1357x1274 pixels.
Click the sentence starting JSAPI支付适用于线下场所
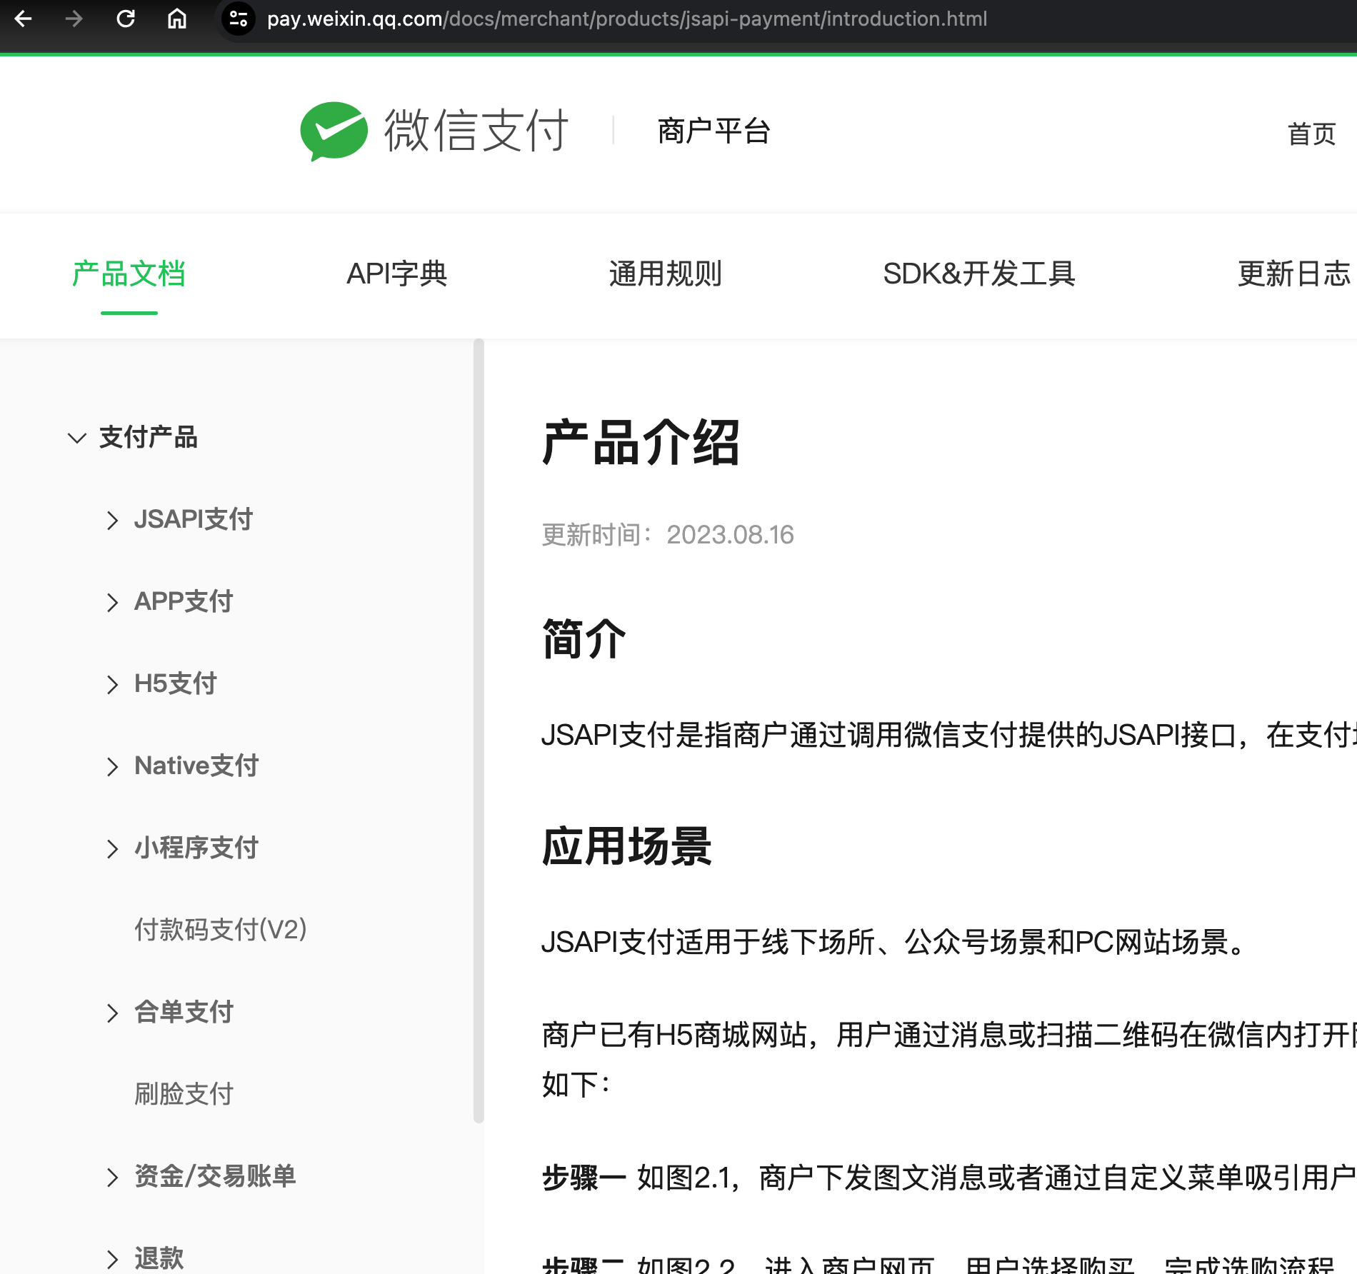[895, 943]
